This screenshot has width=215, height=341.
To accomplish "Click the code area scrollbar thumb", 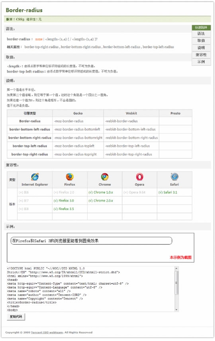I will click(176, 283).
